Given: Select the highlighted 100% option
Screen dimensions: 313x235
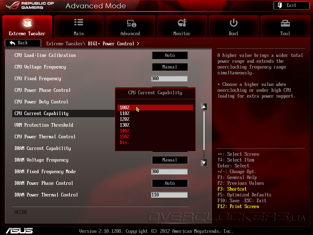Looking at the screenshot, I should (155, 107).
